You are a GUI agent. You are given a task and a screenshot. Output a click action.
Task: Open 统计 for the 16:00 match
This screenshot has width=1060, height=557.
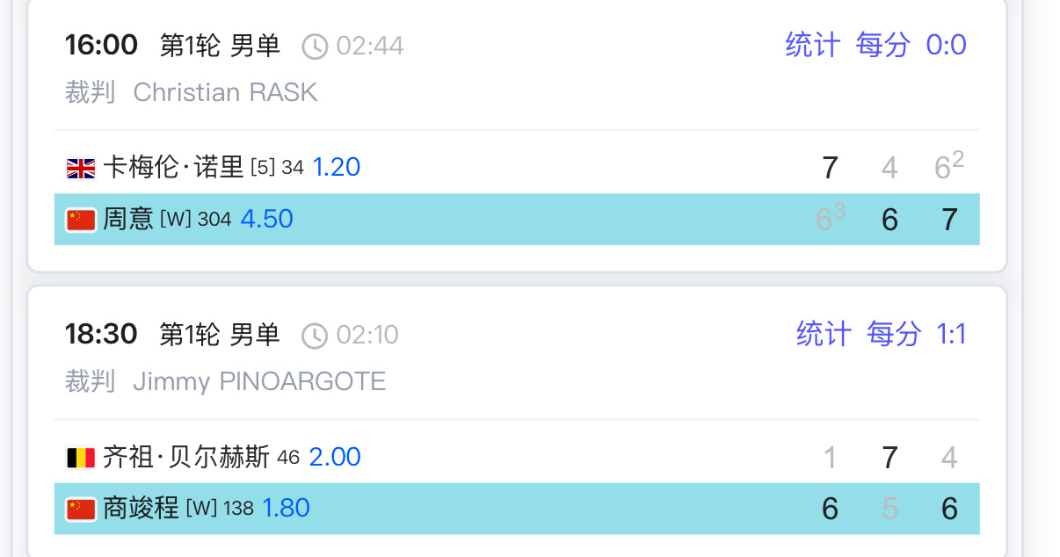click(813, 44)
